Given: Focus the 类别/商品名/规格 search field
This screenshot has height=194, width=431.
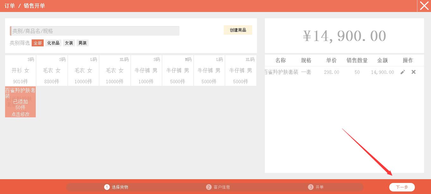Looking at the screenshot, I should click(95, 31).
